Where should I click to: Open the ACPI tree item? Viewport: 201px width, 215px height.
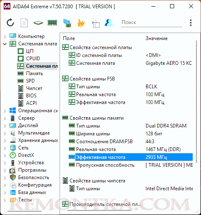(31, 103)
